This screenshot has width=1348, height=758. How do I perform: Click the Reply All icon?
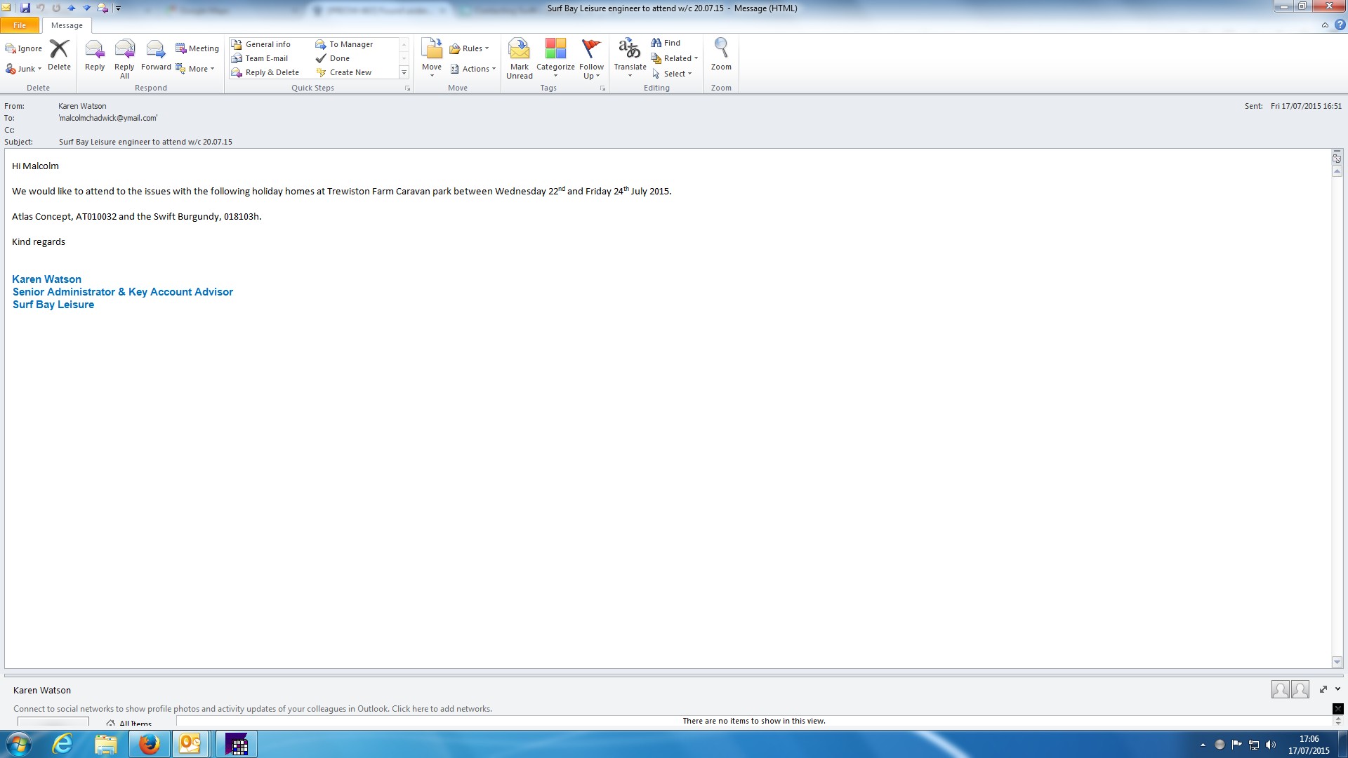(124, 51)
